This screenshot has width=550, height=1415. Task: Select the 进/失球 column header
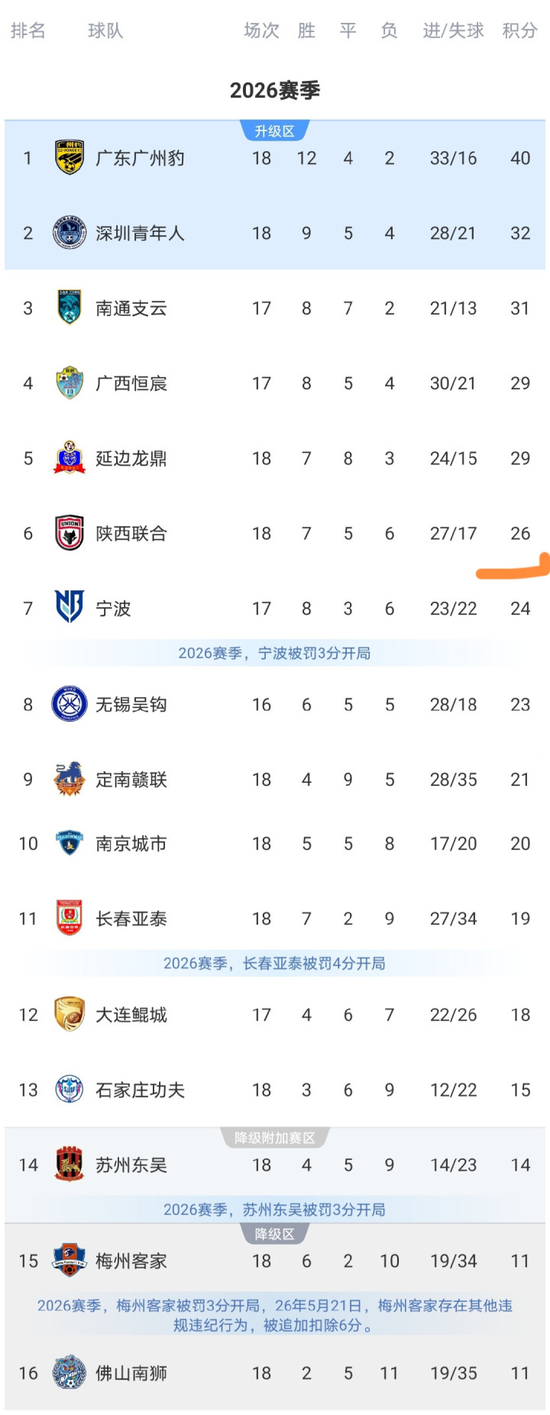[454, 31]
